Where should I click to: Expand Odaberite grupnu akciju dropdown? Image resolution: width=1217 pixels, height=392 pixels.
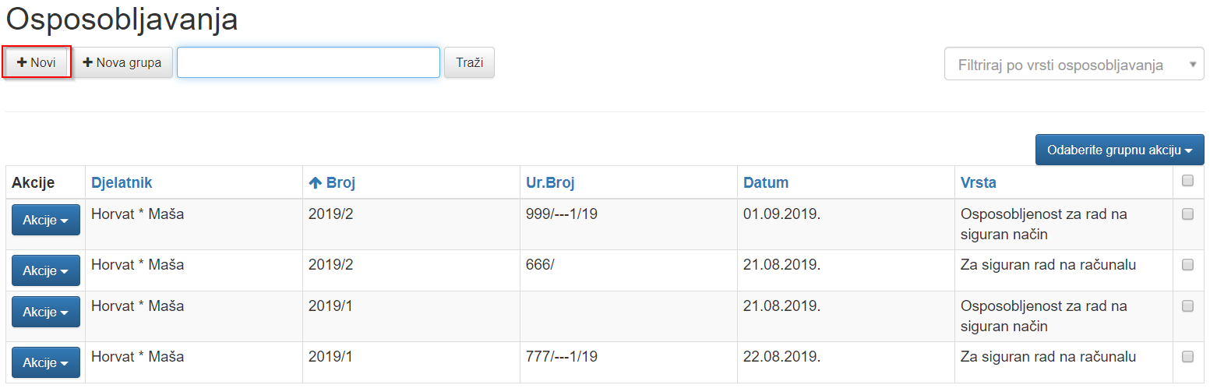[x=1120, y=150]
